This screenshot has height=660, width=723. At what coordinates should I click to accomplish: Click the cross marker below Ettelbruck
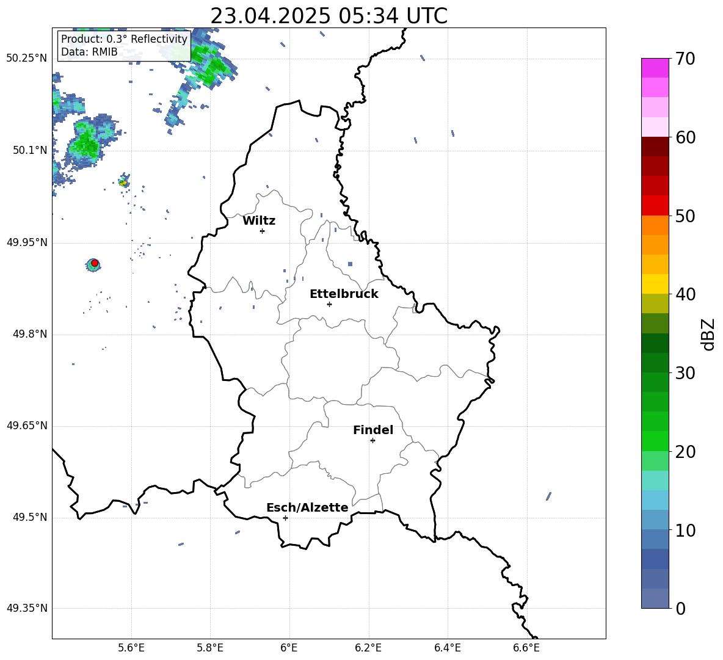329,304
